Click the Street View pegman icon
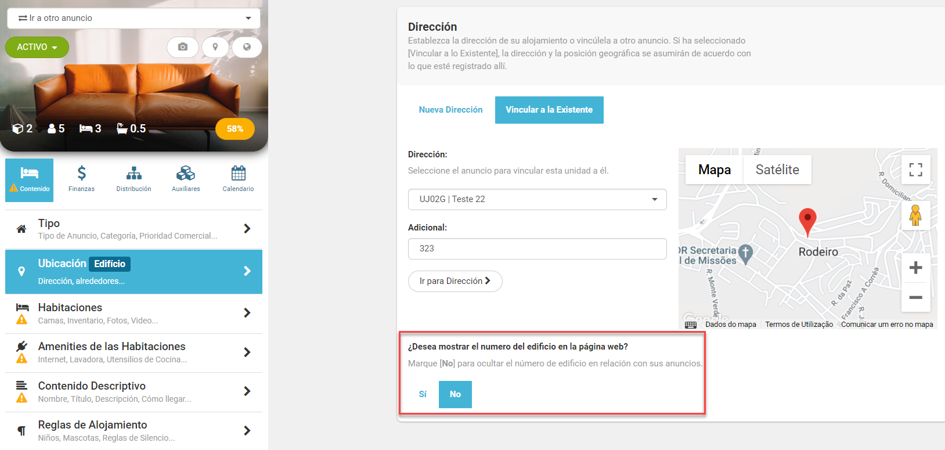Viewport: 945px width, 450px height. [915, 215]
